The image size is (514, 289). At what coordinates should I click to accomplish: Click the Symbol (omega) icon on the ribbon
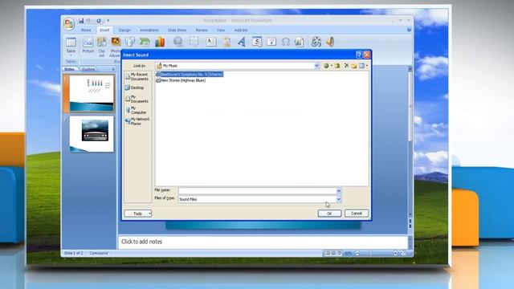click(x=286, y=42)
